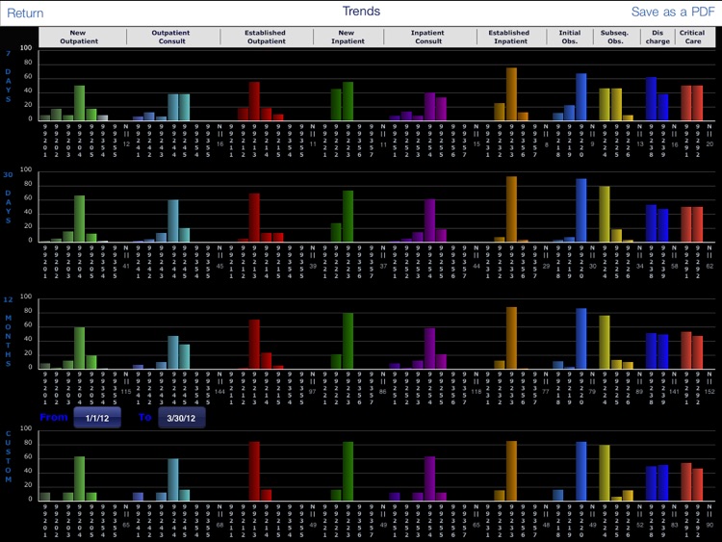Tap the yellow 99224 bar in 30 Days chart
This screenshot has height=542, width=722.
coord(605,214)
